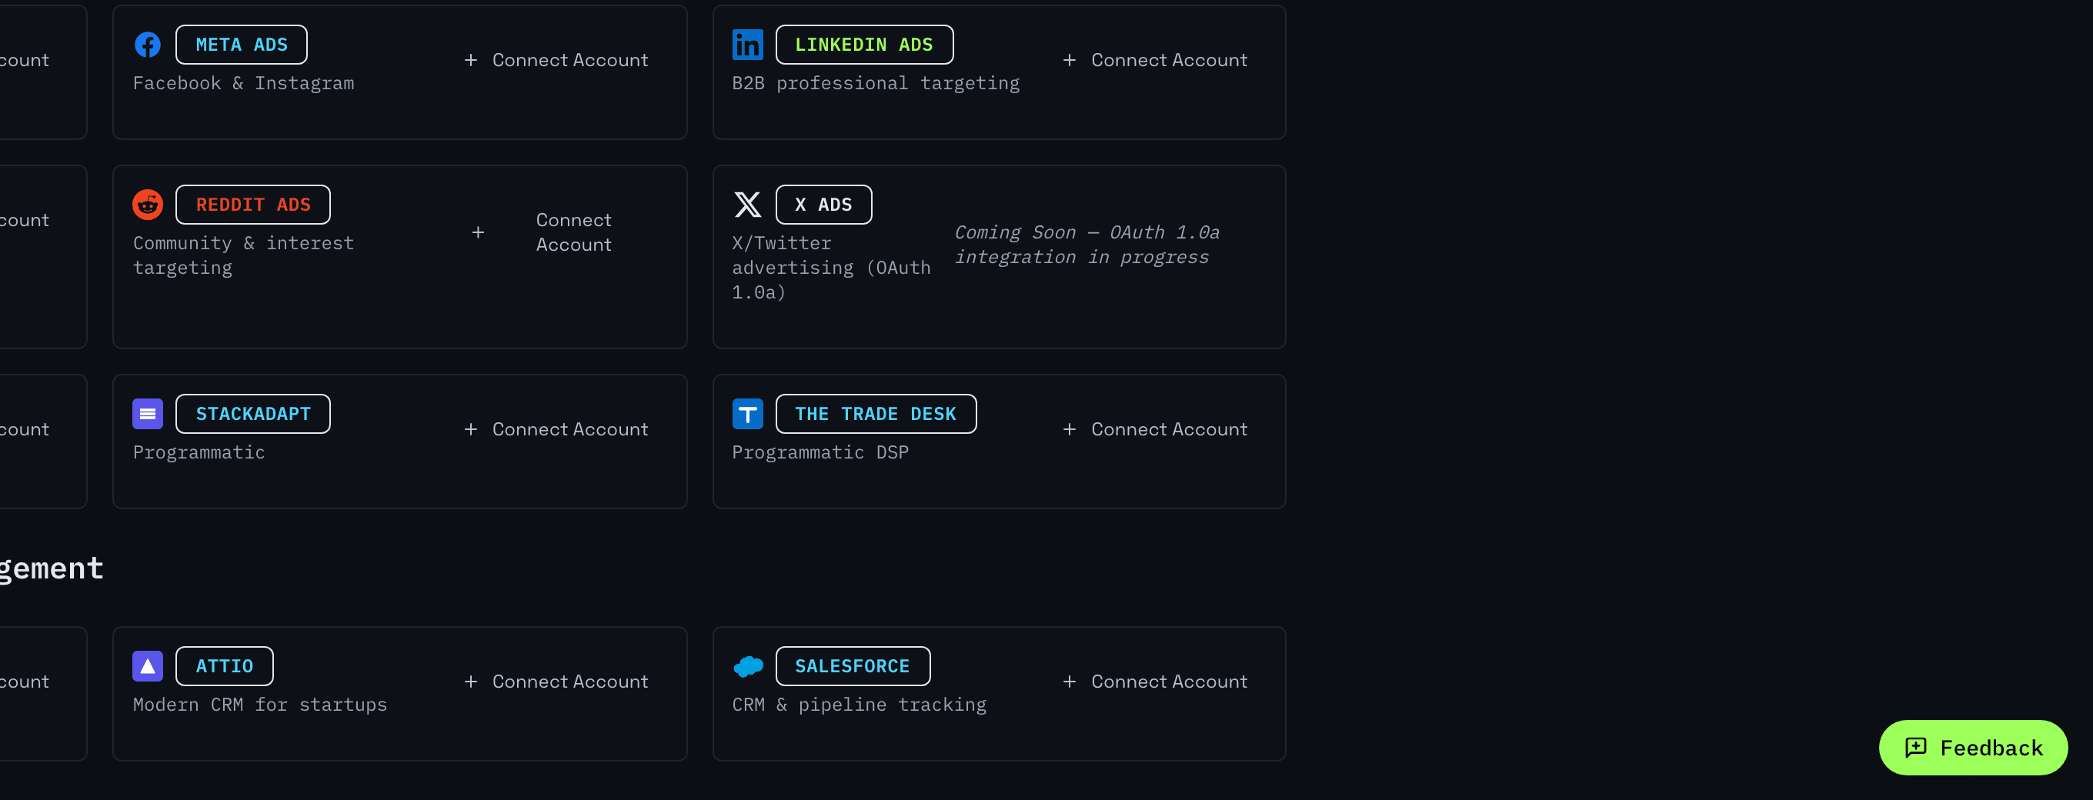
Task: Click the Facebook icon on the Meta Ads card
Action: 147,45
